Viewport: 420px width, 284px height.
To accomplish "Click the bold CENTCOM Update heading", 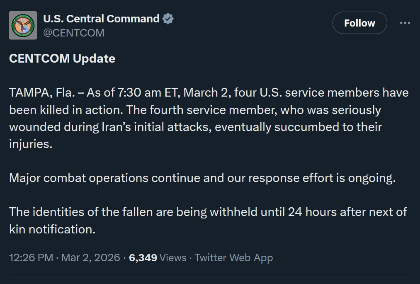I will (x=62, y=58).
